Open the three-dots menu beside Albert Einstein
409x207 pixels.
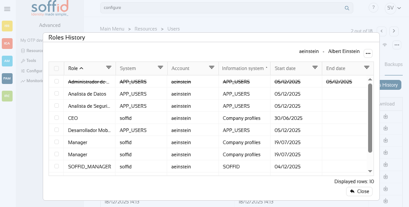[368, 53]
